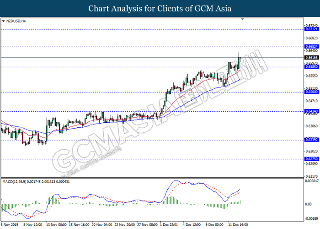The width and height of the screenshot is (320, 229).
Task: Click the 1 Dec 22:01 time label
Action: coord(169,224)
